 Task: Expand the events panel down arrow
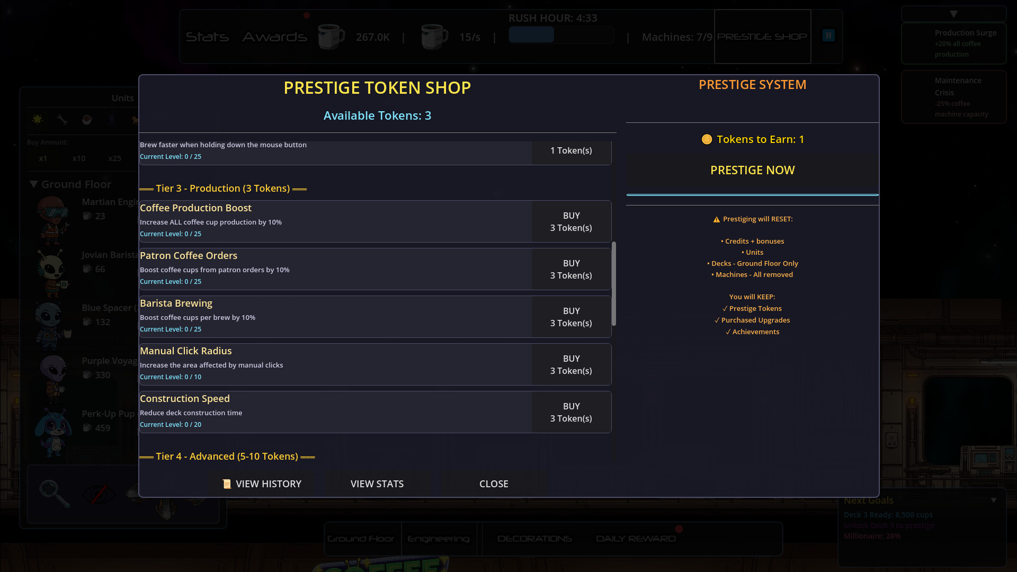point(953,14)
